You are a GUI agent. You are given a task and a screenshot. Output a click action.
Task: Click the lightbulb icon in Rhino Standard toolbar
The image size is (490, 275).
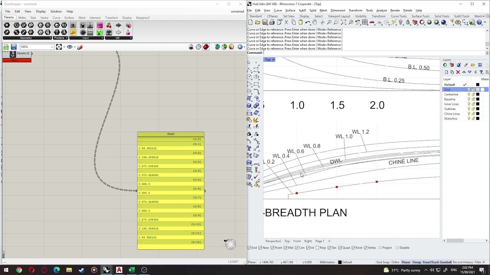tap(401, 23)
